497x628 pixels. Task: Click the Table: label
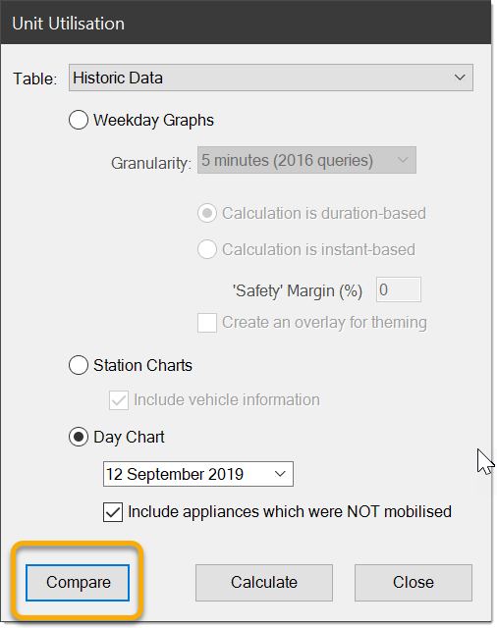[x=35, y=78]
